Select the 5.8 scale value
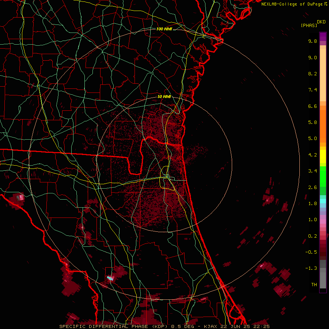 [x=313, y=122]
